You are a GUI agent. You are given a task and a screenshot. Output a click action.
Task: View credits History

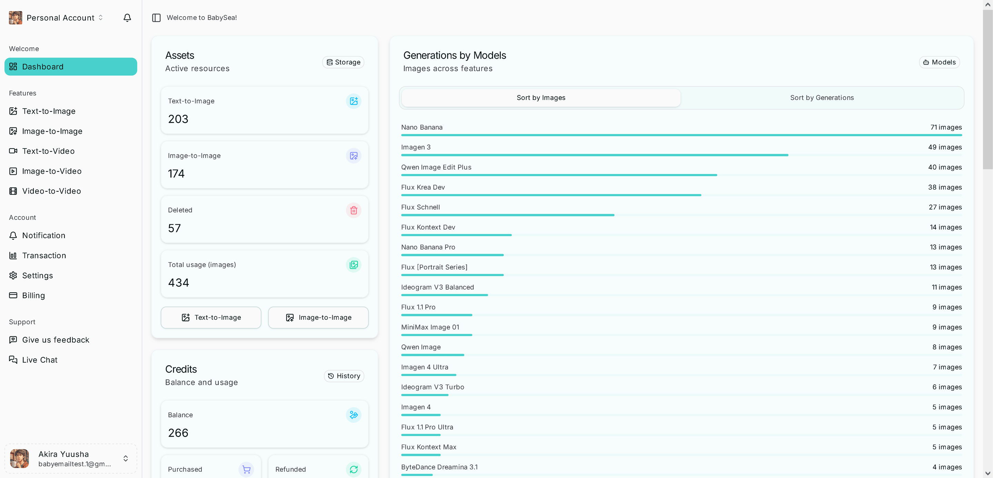(x=343, y=376)
